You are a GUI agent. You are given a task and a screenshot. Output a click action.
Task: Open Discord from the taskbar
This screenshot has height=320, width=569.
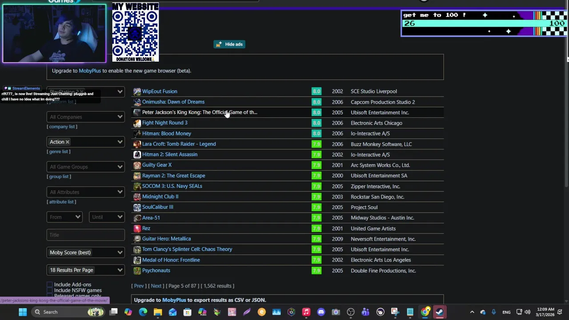[321, 312]
